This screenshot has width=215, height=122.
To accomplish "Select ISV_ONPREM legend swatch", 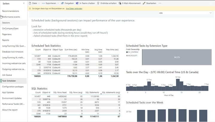I will tap(127, 52).
